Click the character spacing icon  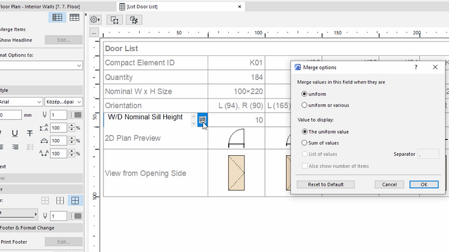pyautogui.click(x=44, y=153)
